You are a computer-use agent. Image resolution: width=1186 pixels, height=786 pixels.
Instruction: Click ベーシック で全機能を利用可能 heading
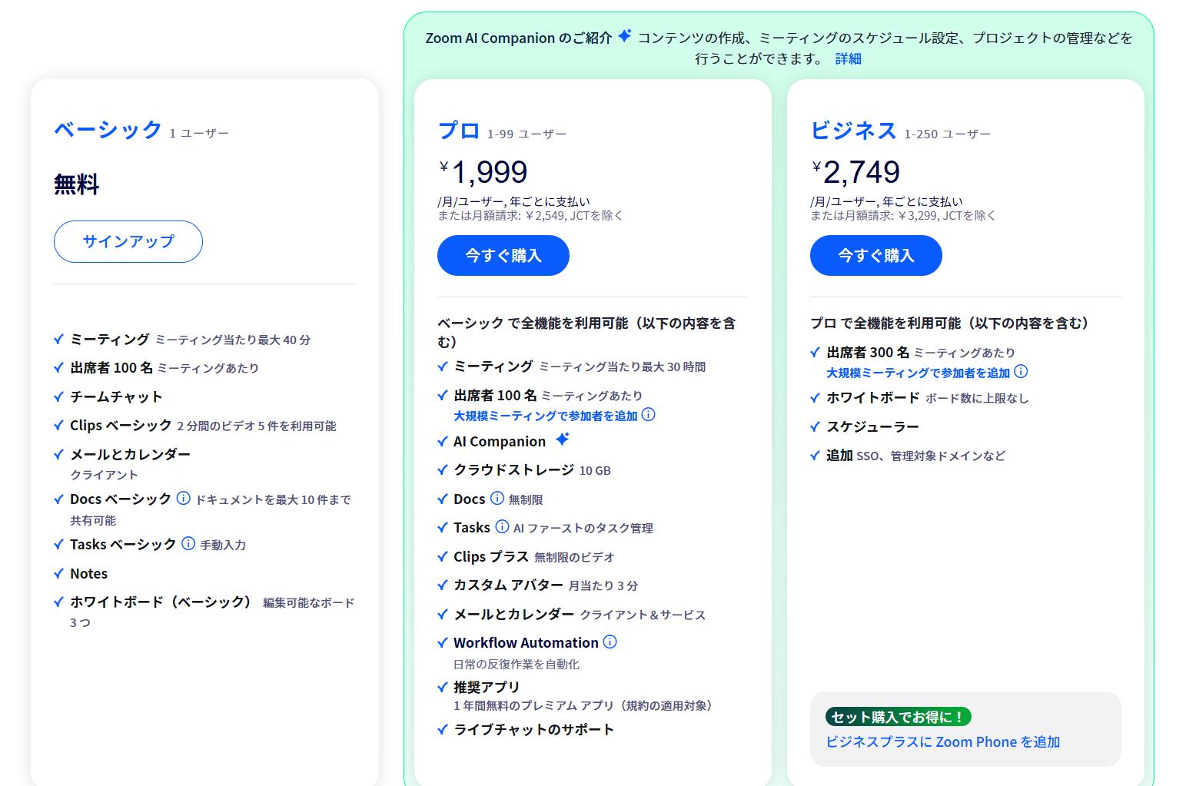(586, 332)
